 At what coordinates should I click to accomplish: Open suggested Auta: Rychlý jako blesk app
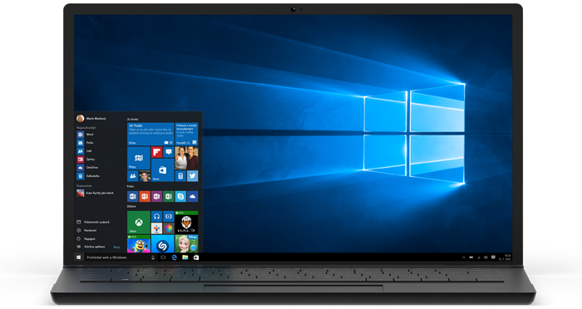point(96,193)
